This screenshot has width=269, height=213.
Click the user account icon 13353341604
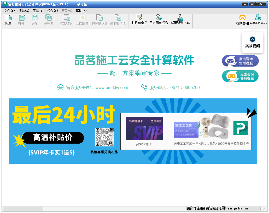[258, 17]
